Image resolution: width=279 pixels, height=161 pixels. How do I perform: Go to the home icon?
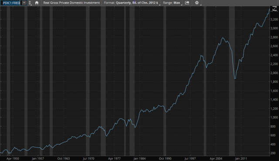click(37, 3)
